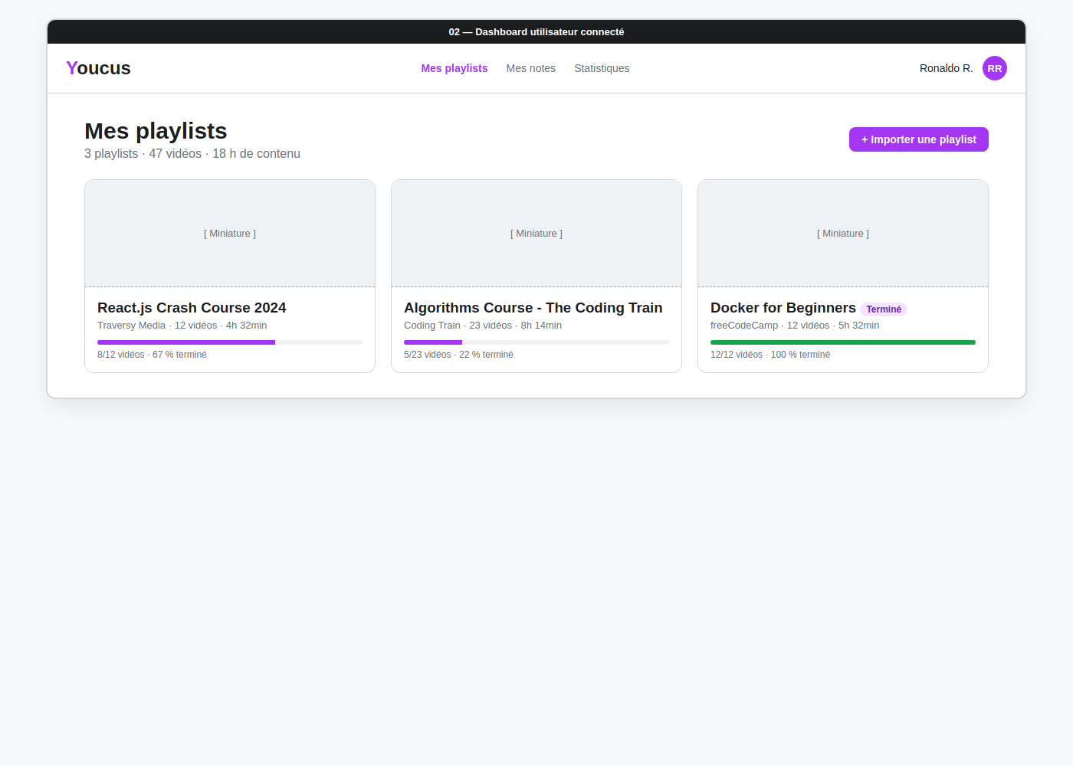Click Importer une playlist button

coord(918,139)
